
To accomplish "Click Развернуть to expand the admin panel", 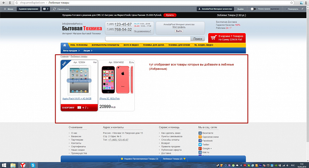I will (292, 9).
